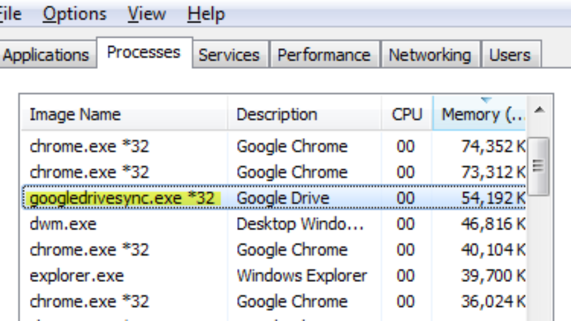
Task: Sort processes by CPU column
Action: [x=406, y=115]
